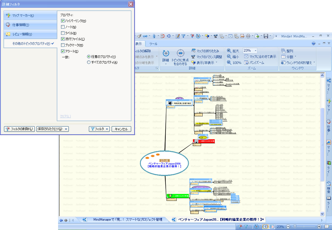
Task: Open status bar filter dropdown arrow
Action: click(250, 227)
